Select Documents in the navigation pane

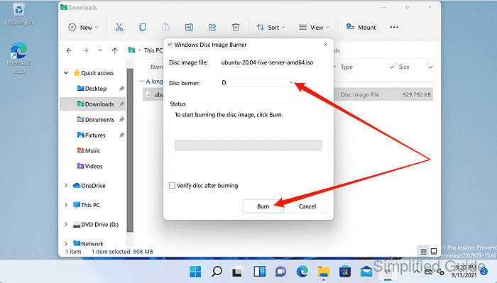tap(96, 120)
